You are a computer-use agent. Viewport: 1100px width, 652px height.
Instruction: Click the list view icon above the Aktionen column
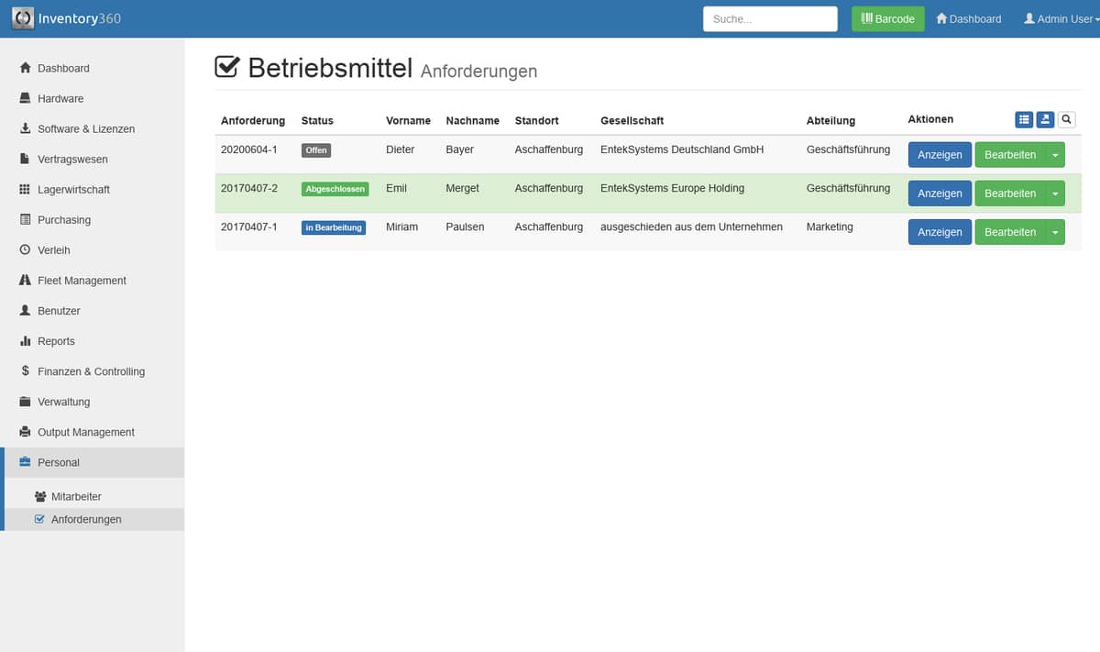[x=1024, y=119]
